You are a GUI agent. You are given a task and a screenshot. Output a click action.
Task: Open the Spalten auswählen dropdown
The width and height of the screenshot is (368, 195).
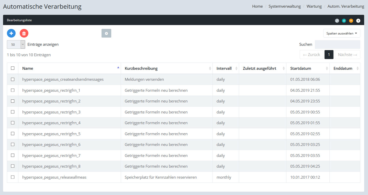341,33
